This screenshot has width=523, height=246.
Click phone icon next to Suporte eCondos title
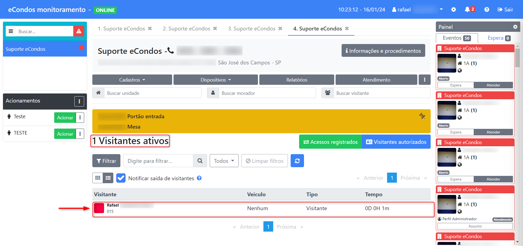(x=170, y=50)
